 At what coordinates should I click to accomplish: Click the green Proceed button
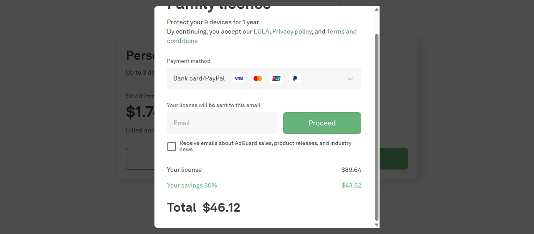pos(322,123)
